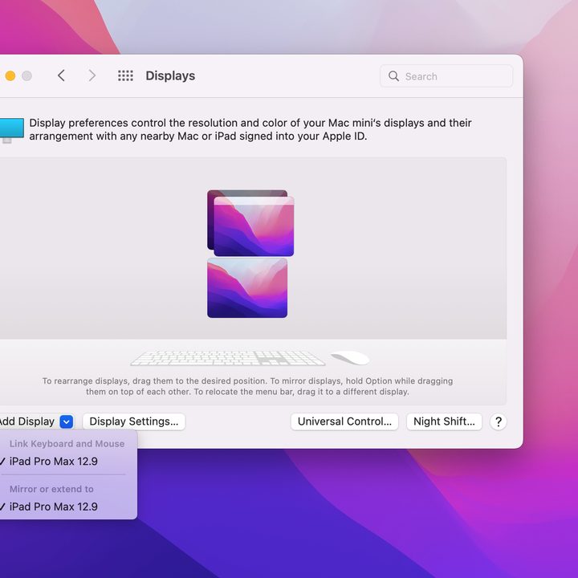The height and width of the screenshot is (578, 578).
Task: Open the Add Display dropdown arrow
Action: 67,421
